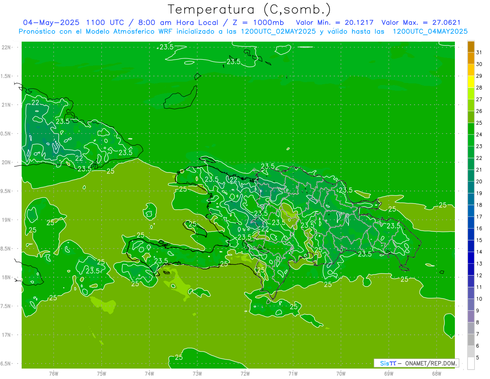
Task: Click the '1200UTC_02MAY2025' initialization time text
Action: pos(278,31)
